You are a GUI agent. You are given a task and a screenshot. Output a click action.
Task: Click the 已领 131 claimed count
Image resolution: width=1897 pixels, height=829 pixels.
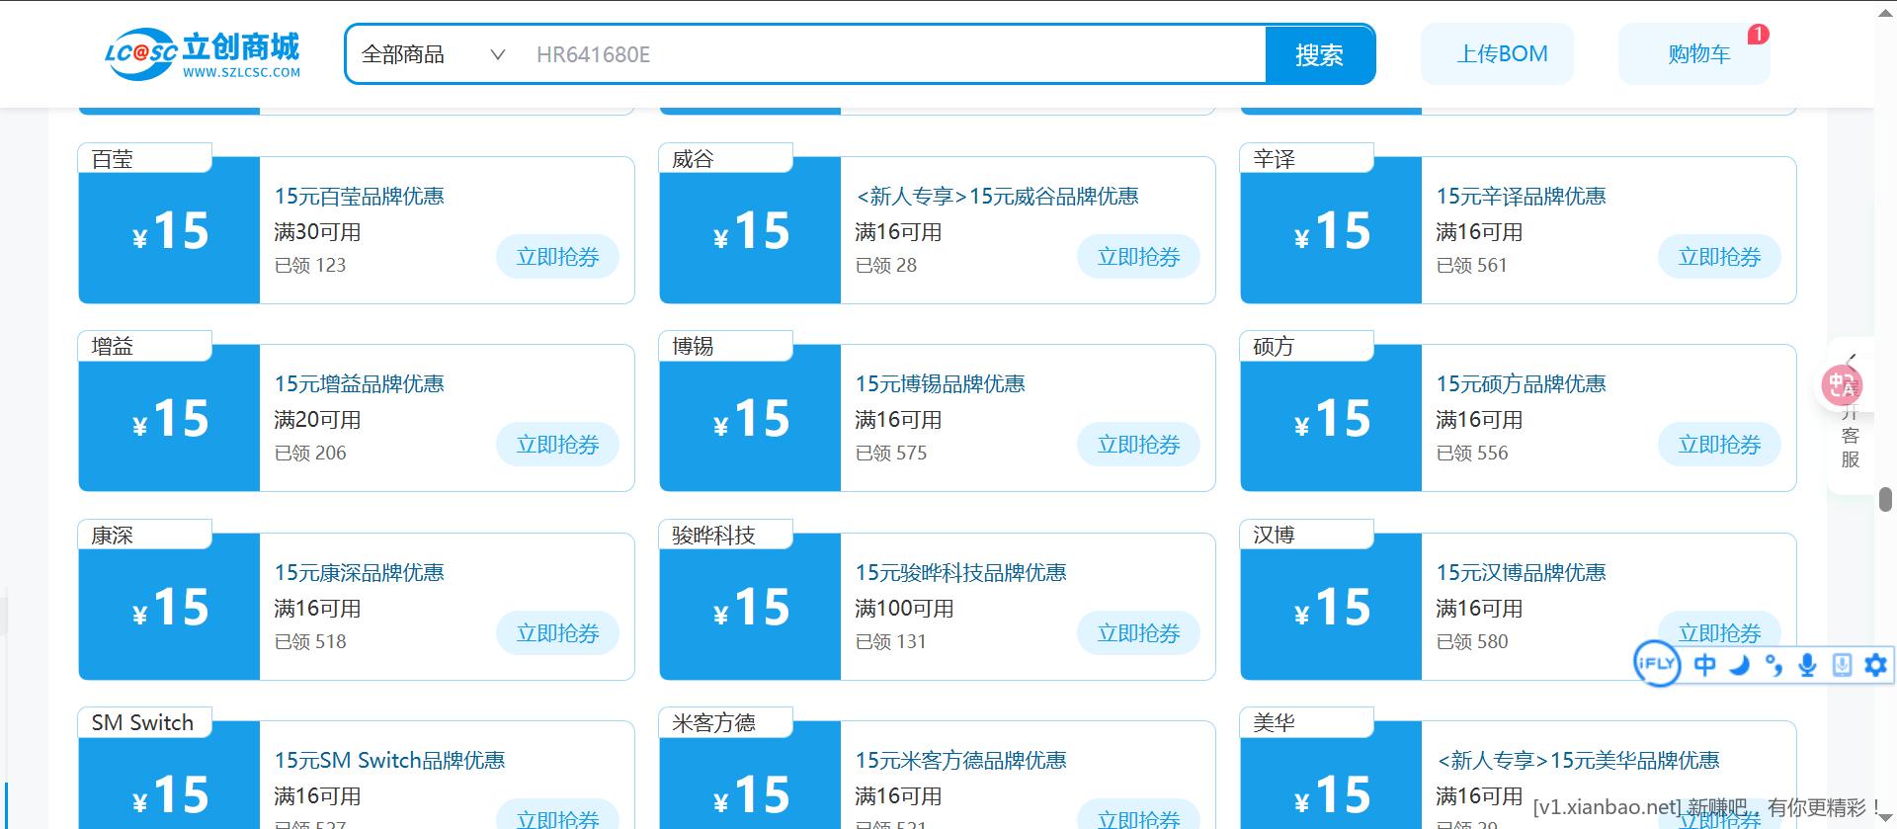(891, 641)
